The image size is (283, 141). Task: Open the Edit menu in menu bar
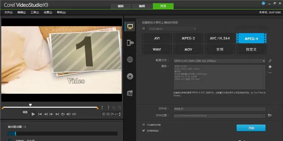click(22, 12)
